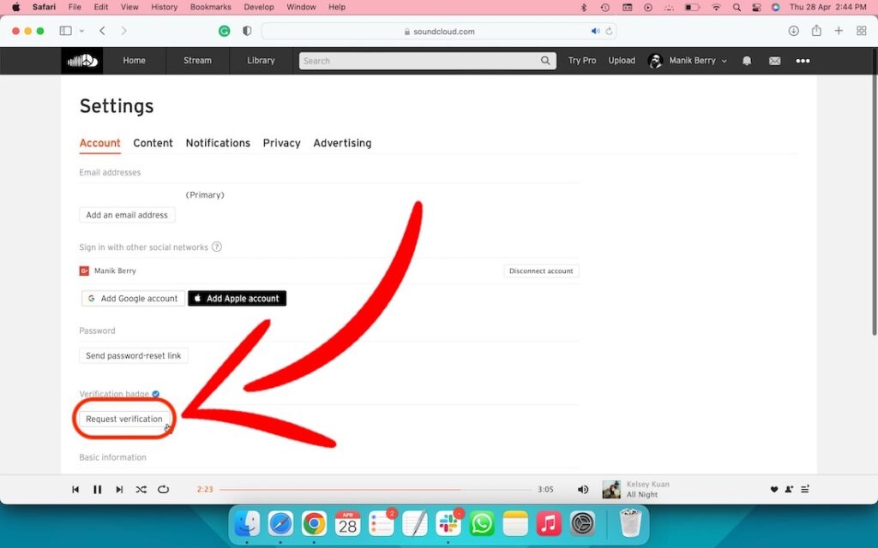Open notifications via the bell icon
The height and width of the screenshot is (548, 878).
(746, 61)
